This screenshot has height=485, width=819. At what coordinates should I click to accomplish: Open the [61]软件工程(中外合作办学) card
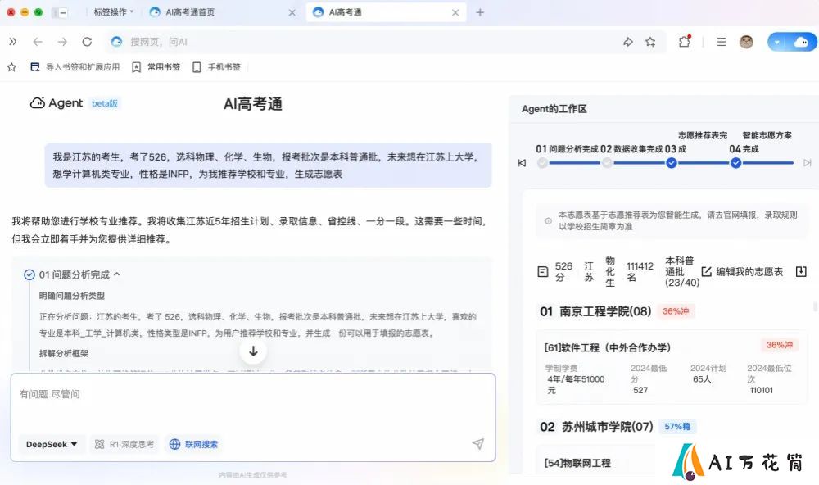[x=672, y=367]
